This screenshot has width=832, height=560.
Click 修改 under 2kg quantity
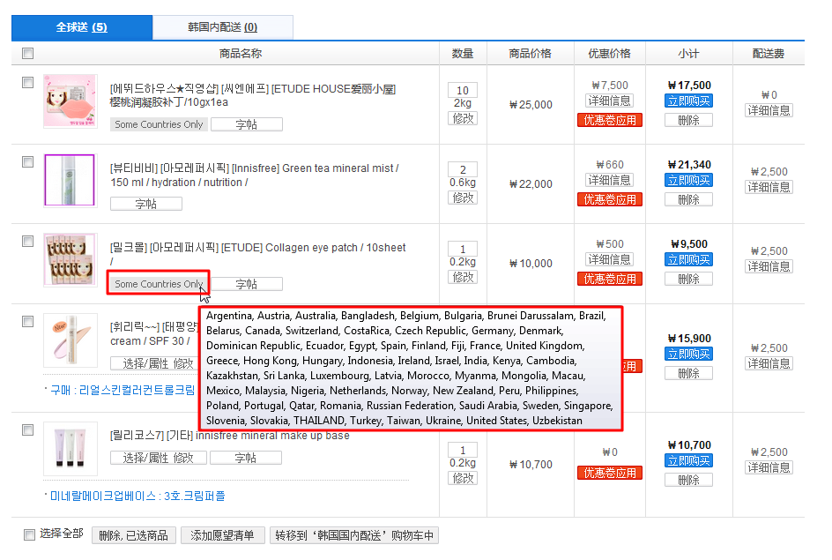click(x=463, y=118)
